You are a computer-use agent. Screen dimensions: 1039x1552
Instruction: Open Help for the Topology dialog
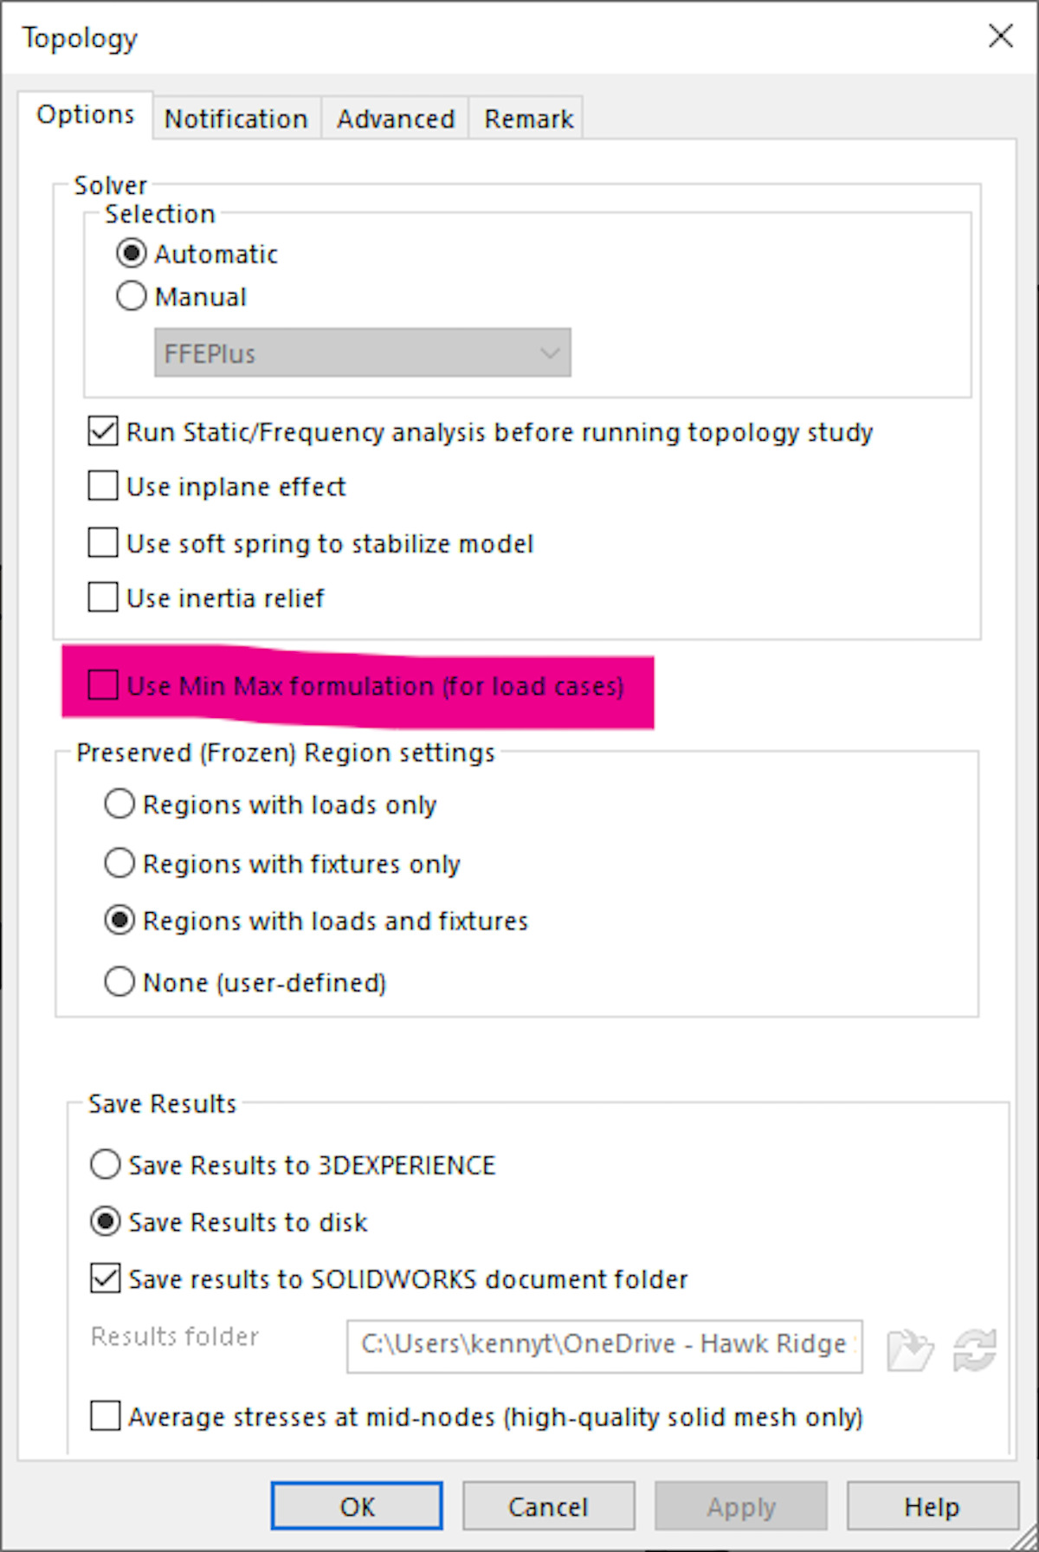coord(932,1506)
